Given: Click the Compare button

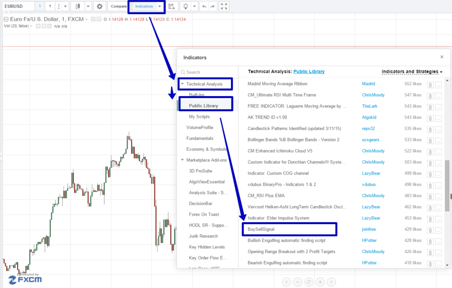Looking at the screenshot, I should tap(118, 7).
